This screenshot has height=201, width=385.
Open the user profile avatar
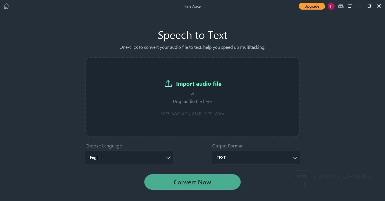(x=331, y=6)
